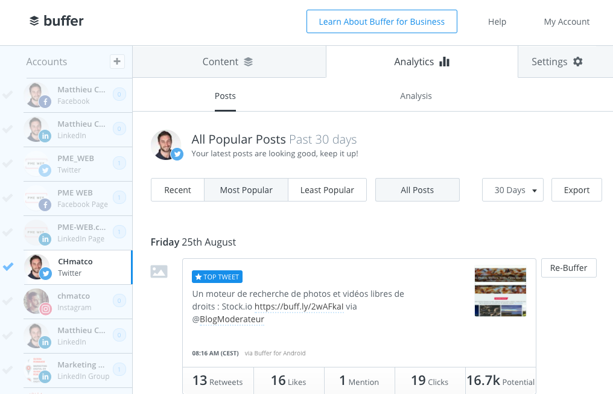This screenshot has width=613, height=394.
Task: Click the 1 Mention stat
Action: click(359, 381)
